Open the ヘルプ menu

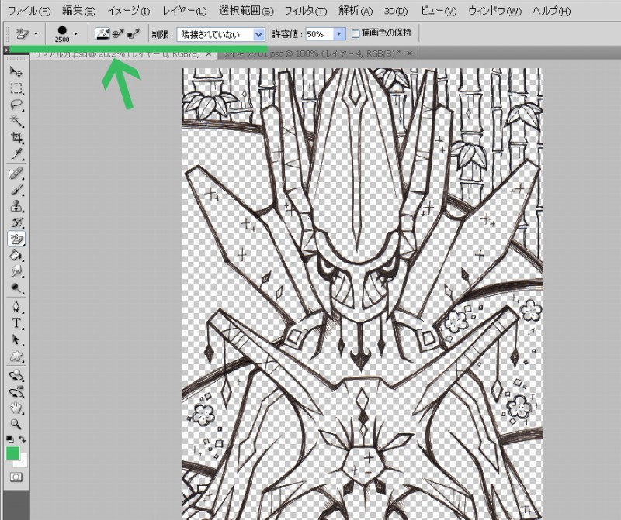[551, 11]
